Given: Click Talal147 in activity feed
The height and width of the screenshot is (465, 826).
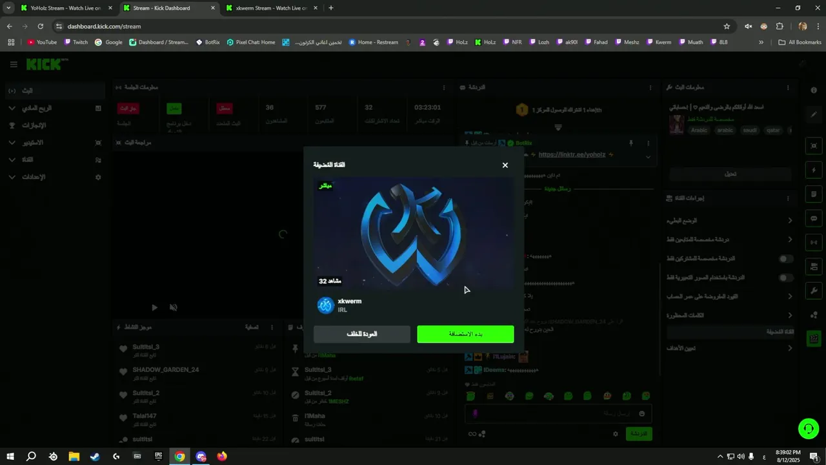Looking at the screenshot, I should (x=145, y=416).
